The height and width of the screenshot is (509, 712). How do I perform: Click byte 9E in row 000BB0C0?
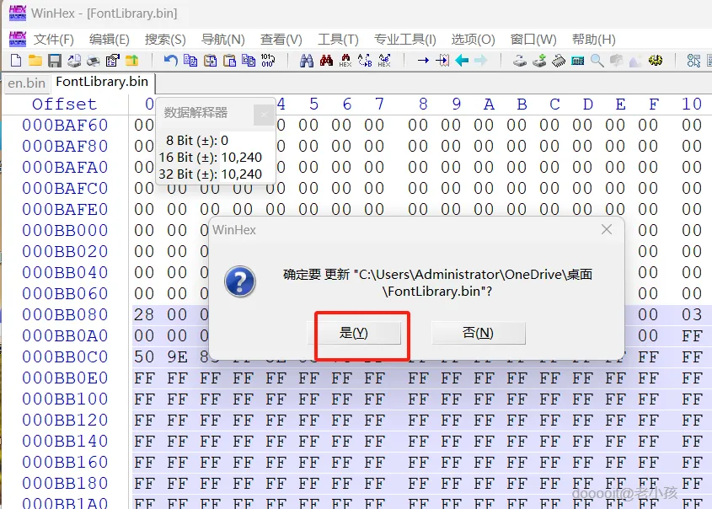pos(177,357)
